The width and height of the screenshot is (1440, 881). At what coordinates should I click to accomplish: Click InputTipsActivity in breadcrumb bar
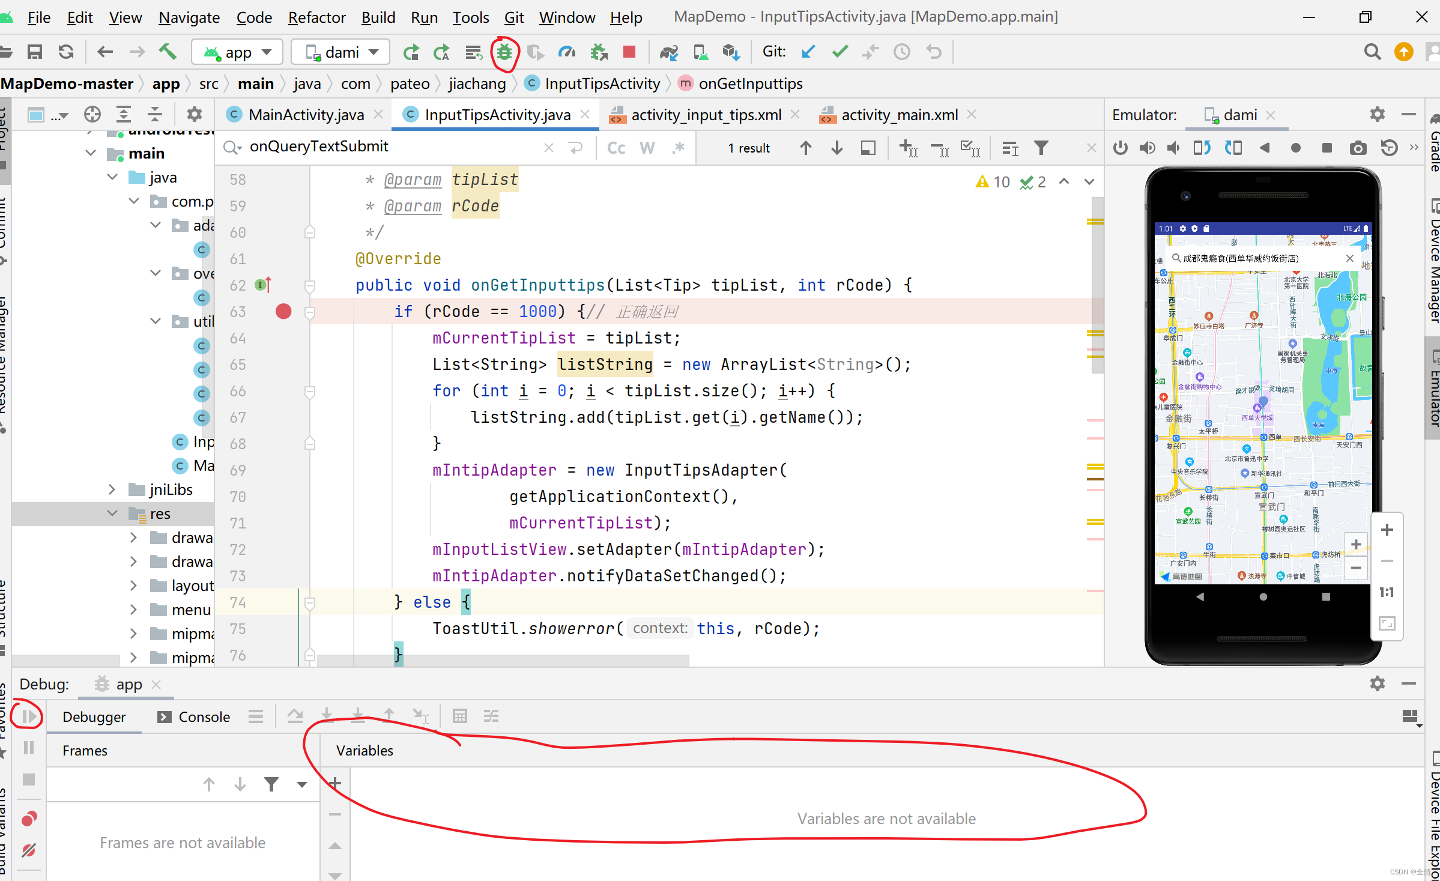(602, 83)
